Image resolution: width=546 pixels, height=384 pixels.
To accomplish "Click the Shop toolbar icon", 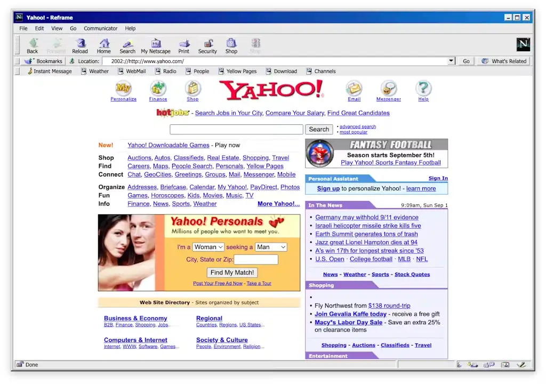I will [x=231, y=46].
